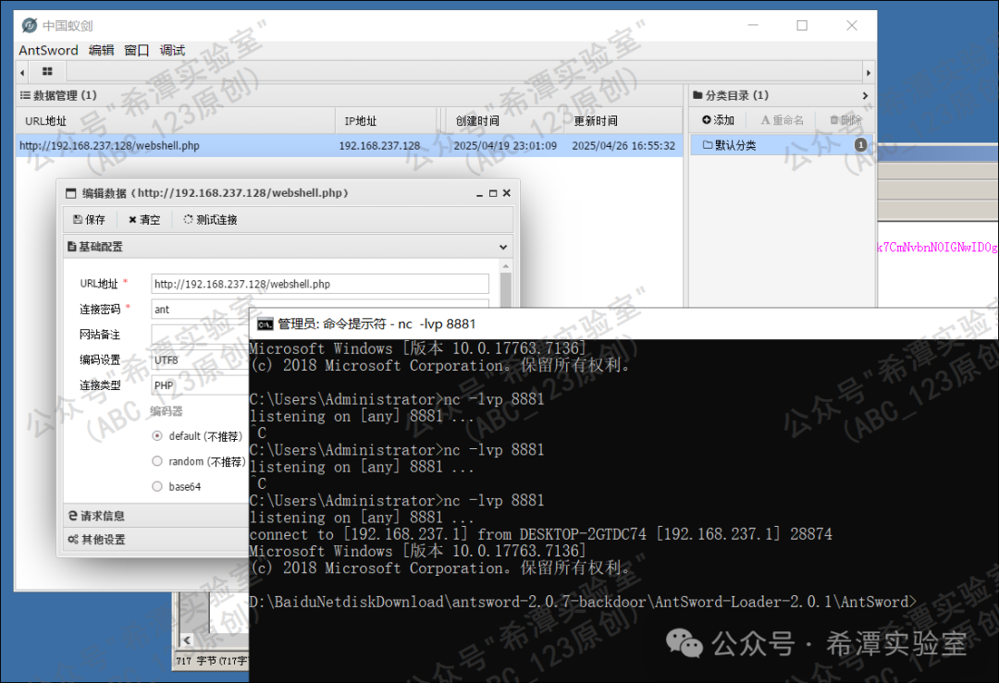Click the 默认分类 count badge
This screenshot has width=999, height=683.
[860, 145]
